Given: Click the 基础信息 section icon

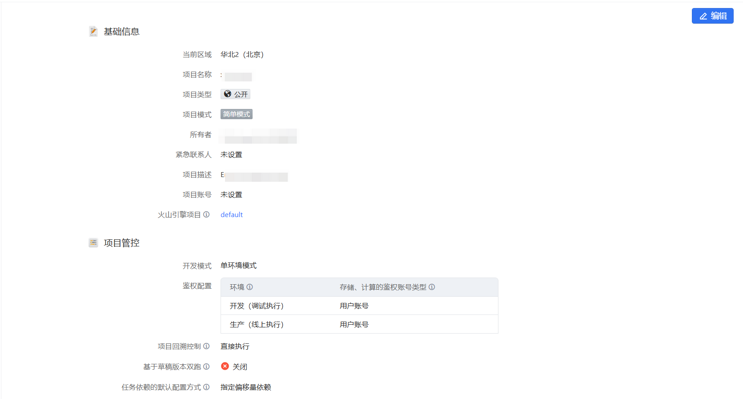Looking at the screenshot, I should [93, 31].
